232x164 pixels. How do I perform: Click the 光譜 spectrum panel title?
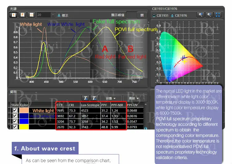click(13, 9)
